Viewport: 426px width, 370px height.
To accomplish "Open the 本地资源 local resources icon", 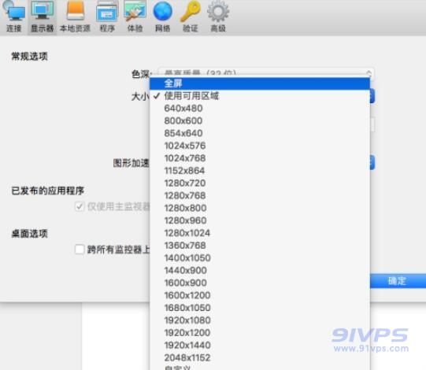I will point(75,17).
